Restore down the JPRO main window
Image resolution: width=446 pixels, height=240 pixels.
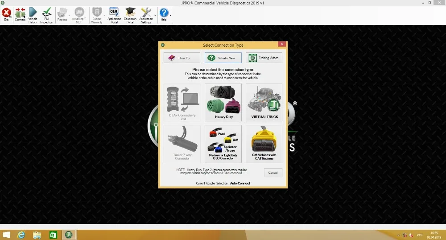tap(430, 3)
